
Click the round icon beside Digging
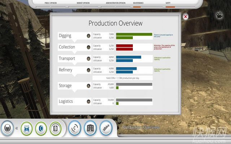pos(88,36)
